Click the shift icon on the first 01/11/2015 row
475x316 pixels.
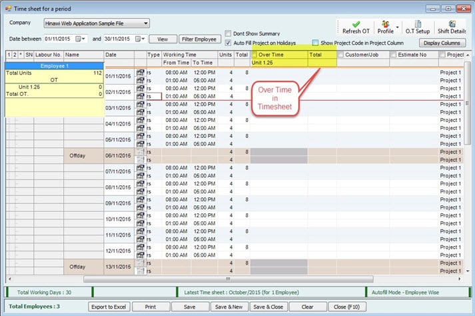tap(141, 73)
